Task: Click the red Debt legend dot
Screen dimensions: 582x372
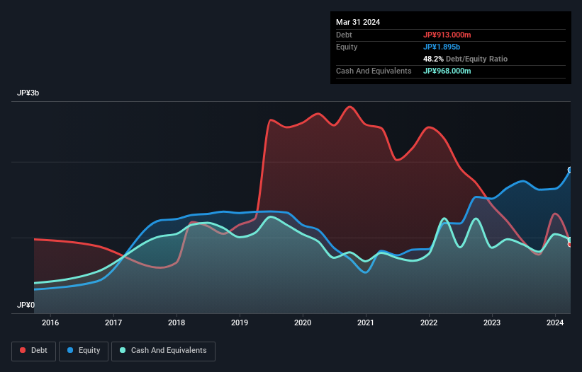Action: [23, 350]
